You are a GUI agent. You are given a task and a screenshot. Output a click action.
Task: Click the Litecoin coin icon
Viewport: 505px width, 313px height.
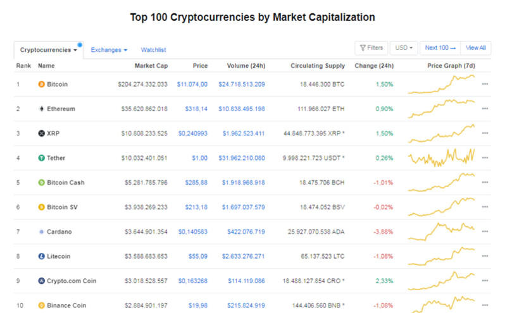(x=42, y=256)
